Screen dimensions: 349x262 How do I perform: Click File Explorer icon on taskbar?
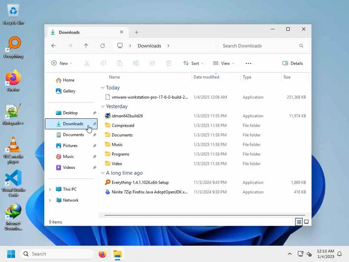[118, 254]
